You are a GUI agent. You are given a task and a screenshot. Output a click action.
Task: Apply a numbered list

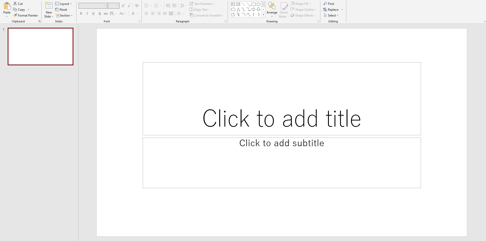156,6
